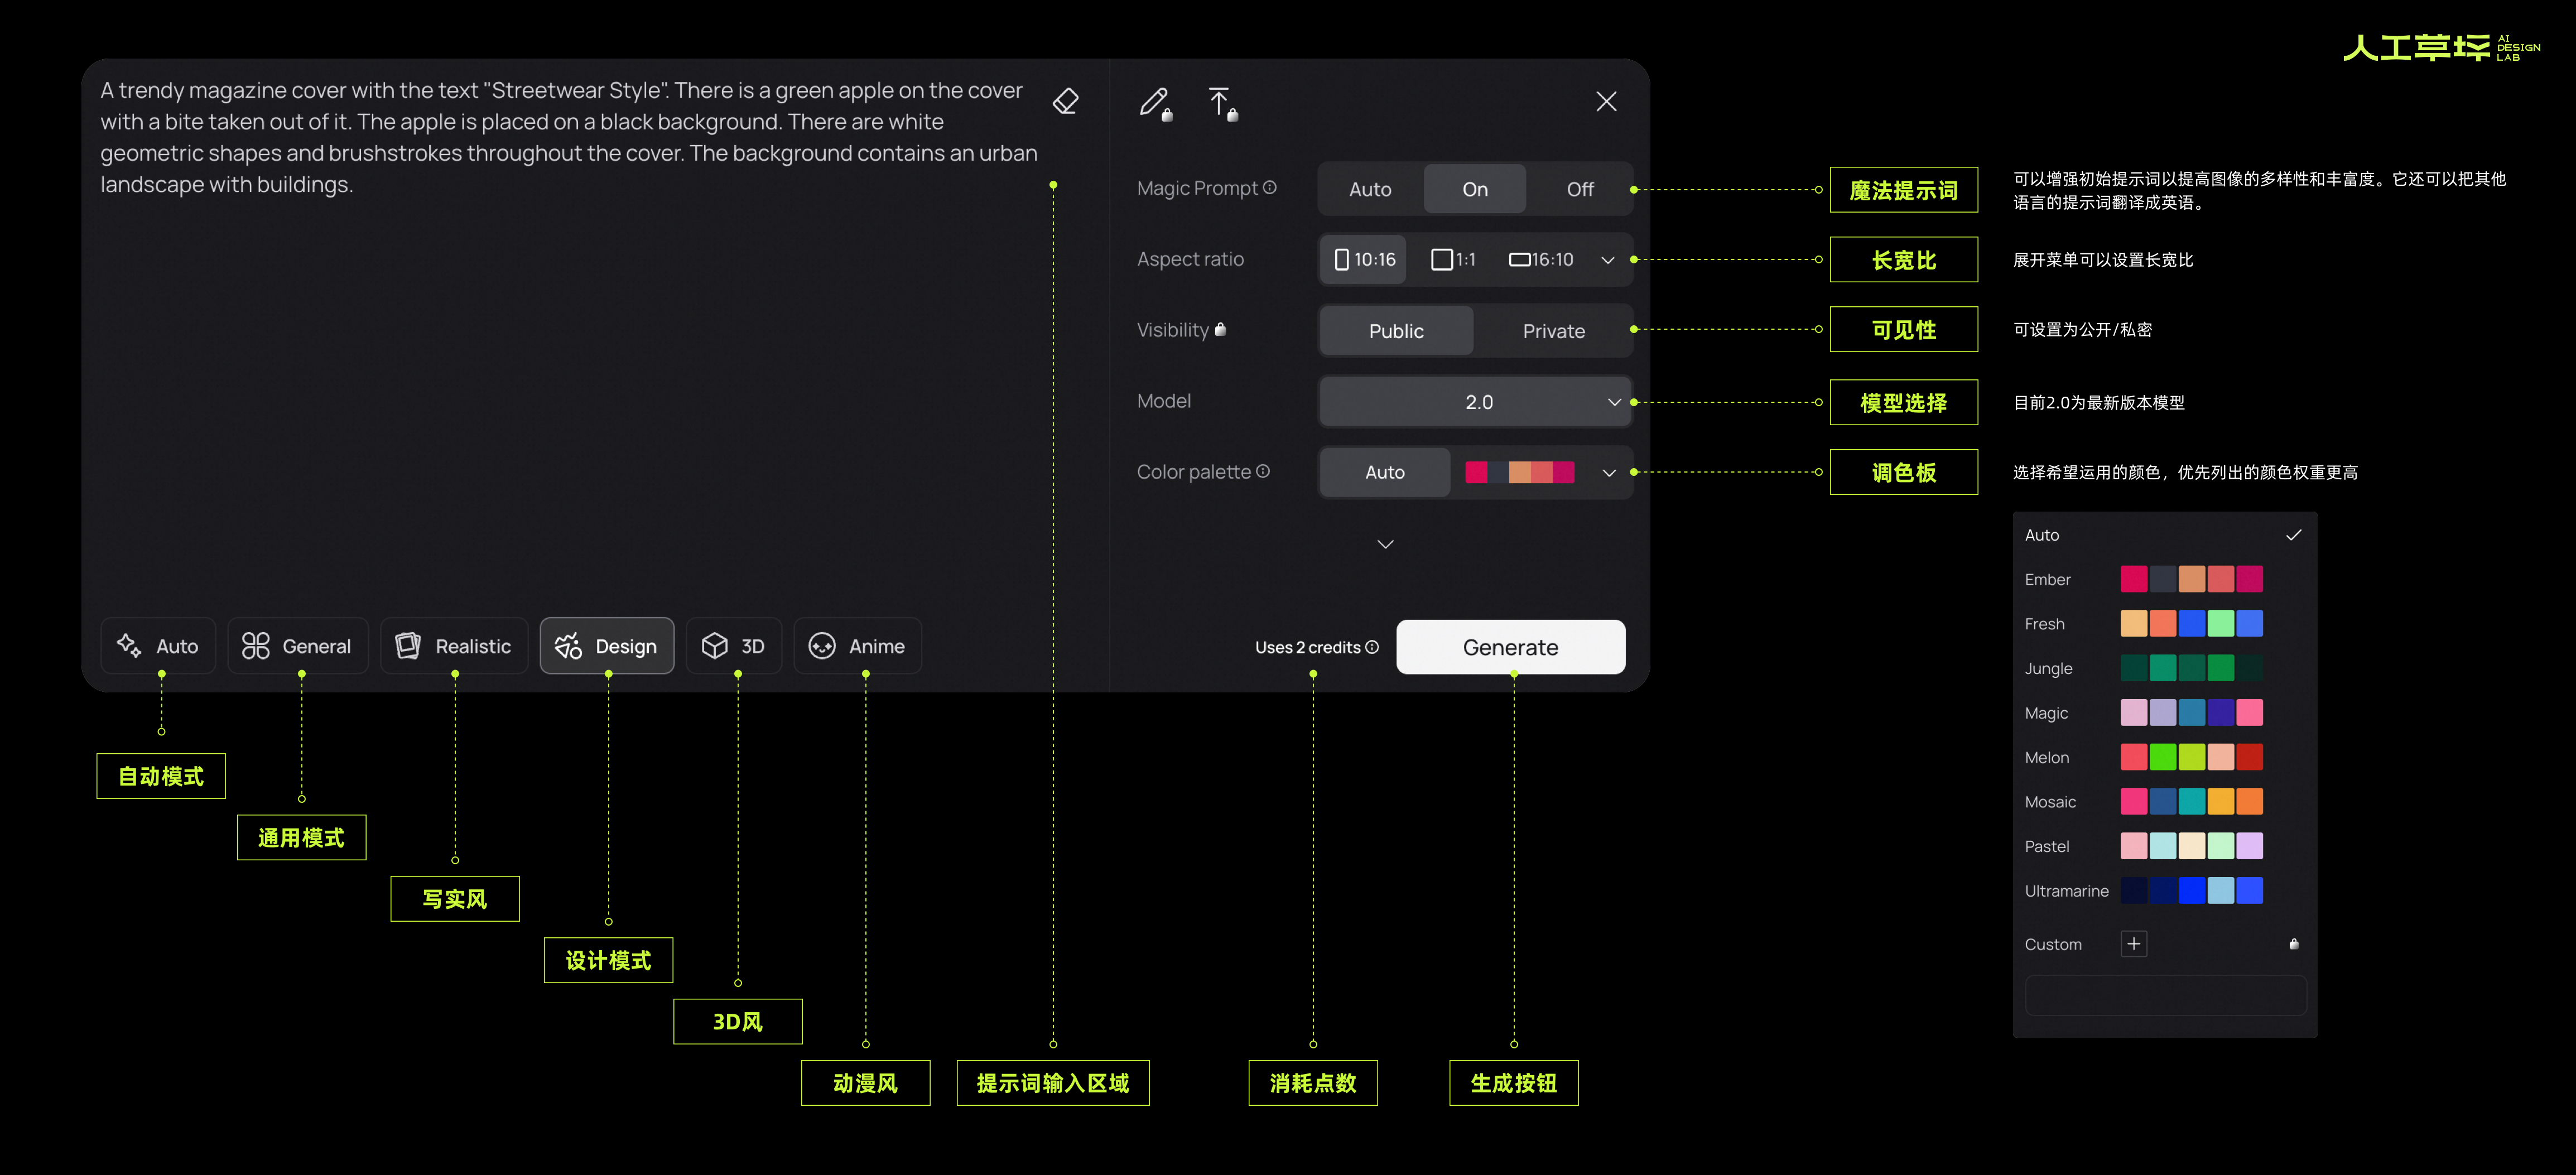Expand more settings chevron below Color palette

1385,544
